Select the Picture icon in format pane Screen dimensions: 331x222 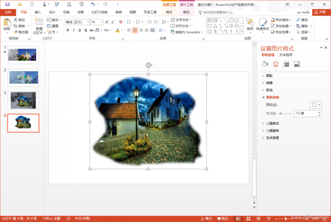pyautogui.click(x=297, y=64)
